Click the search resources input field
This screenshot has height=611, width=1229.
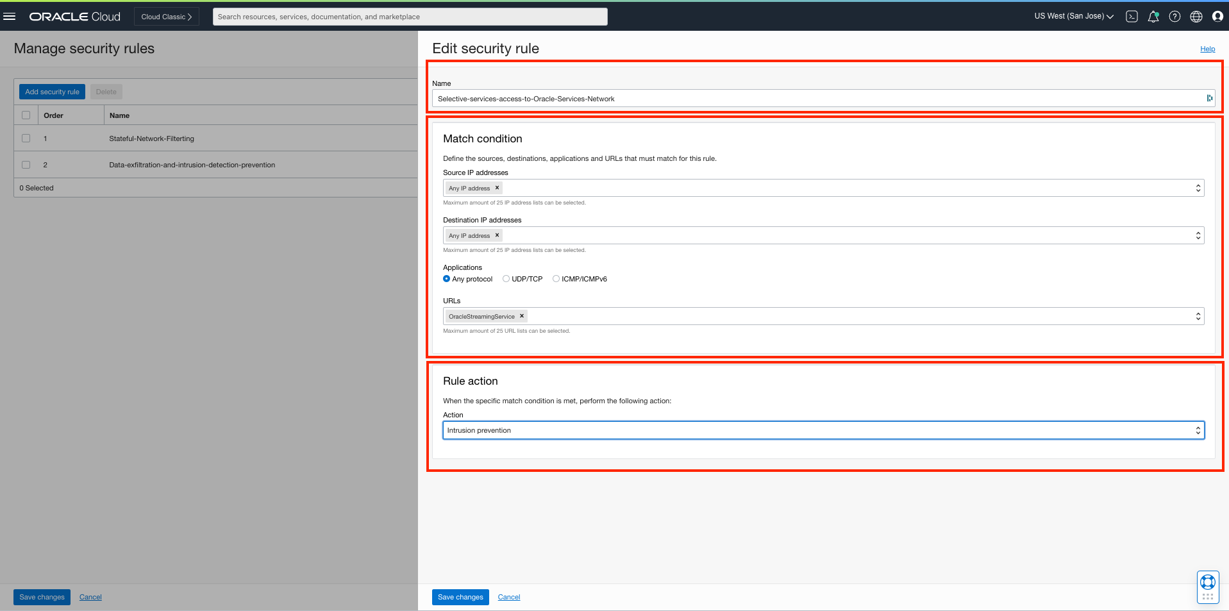pos(410,16)
